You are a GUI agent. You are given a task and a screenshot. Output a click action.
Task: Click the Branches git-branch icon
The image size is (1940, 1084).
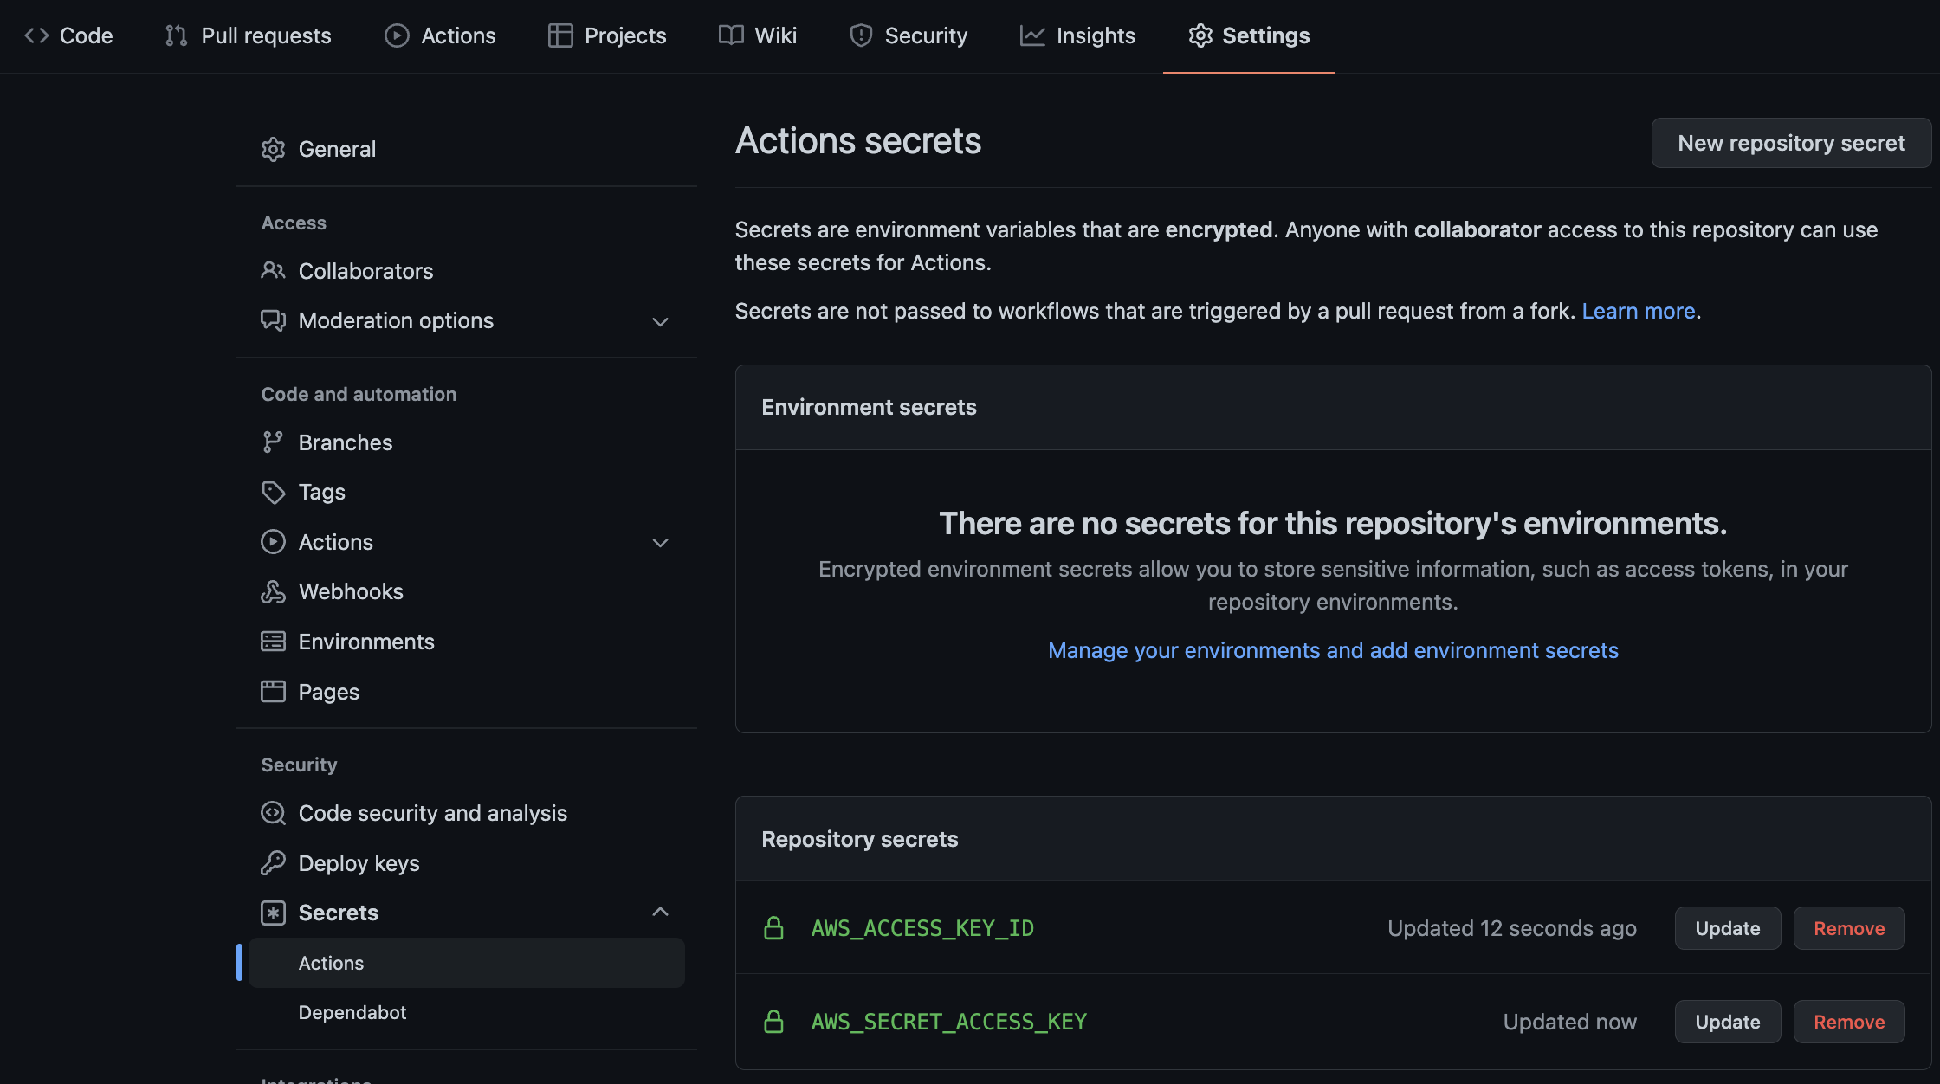click(273, 442)
